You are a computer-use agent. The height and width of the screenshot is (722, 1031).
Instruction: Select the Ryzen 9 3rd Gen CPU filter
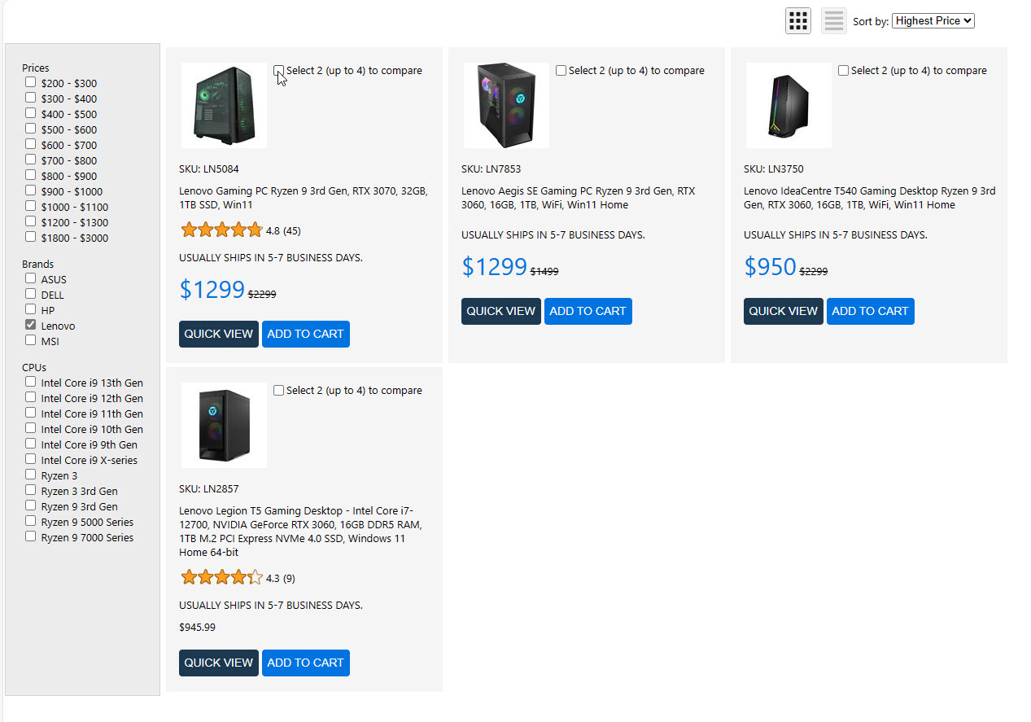30,505
